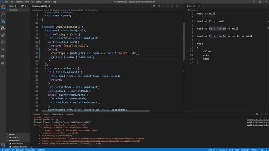This screenshot has width=269, height=151.
Task: Expand the Watch section
Action: click(x=18, y=134)
